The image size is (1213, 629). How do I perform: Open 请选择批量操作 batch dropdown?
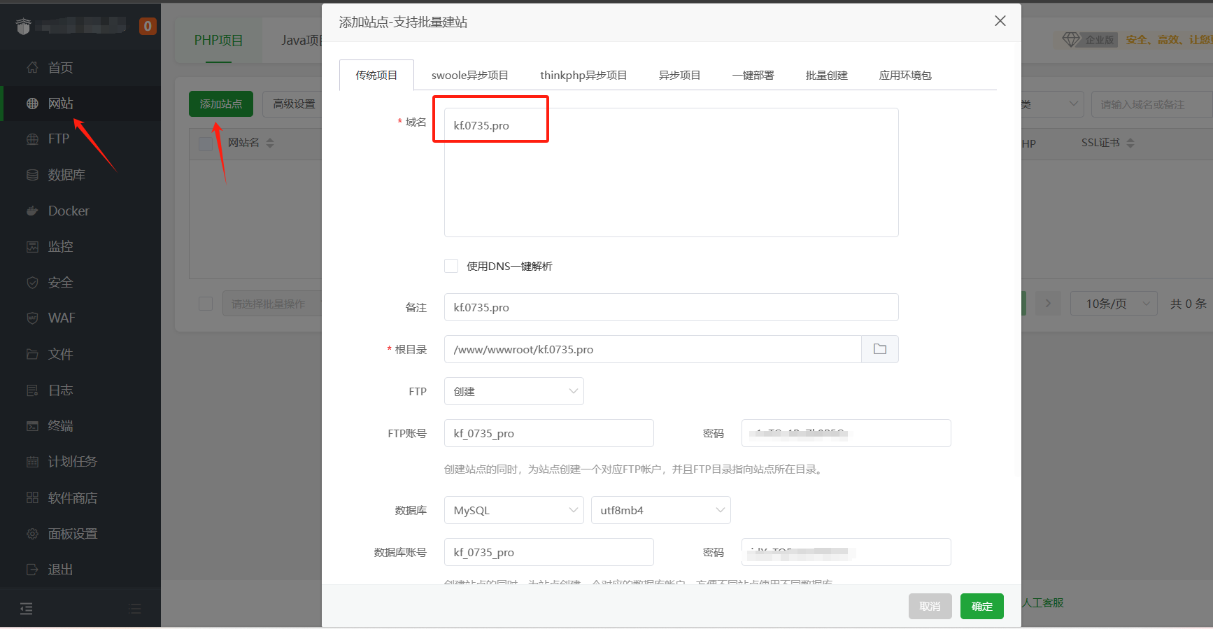(272, 304)
